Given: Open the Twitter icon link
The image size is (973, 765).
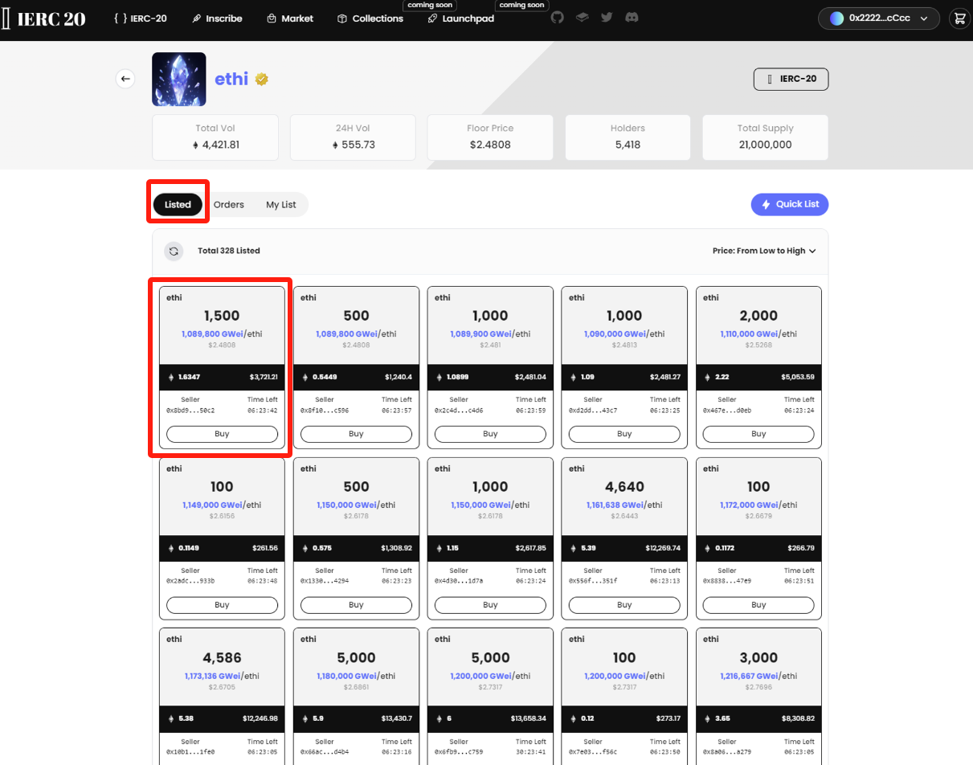Looking at the screenshot, I should pos(607,18).
